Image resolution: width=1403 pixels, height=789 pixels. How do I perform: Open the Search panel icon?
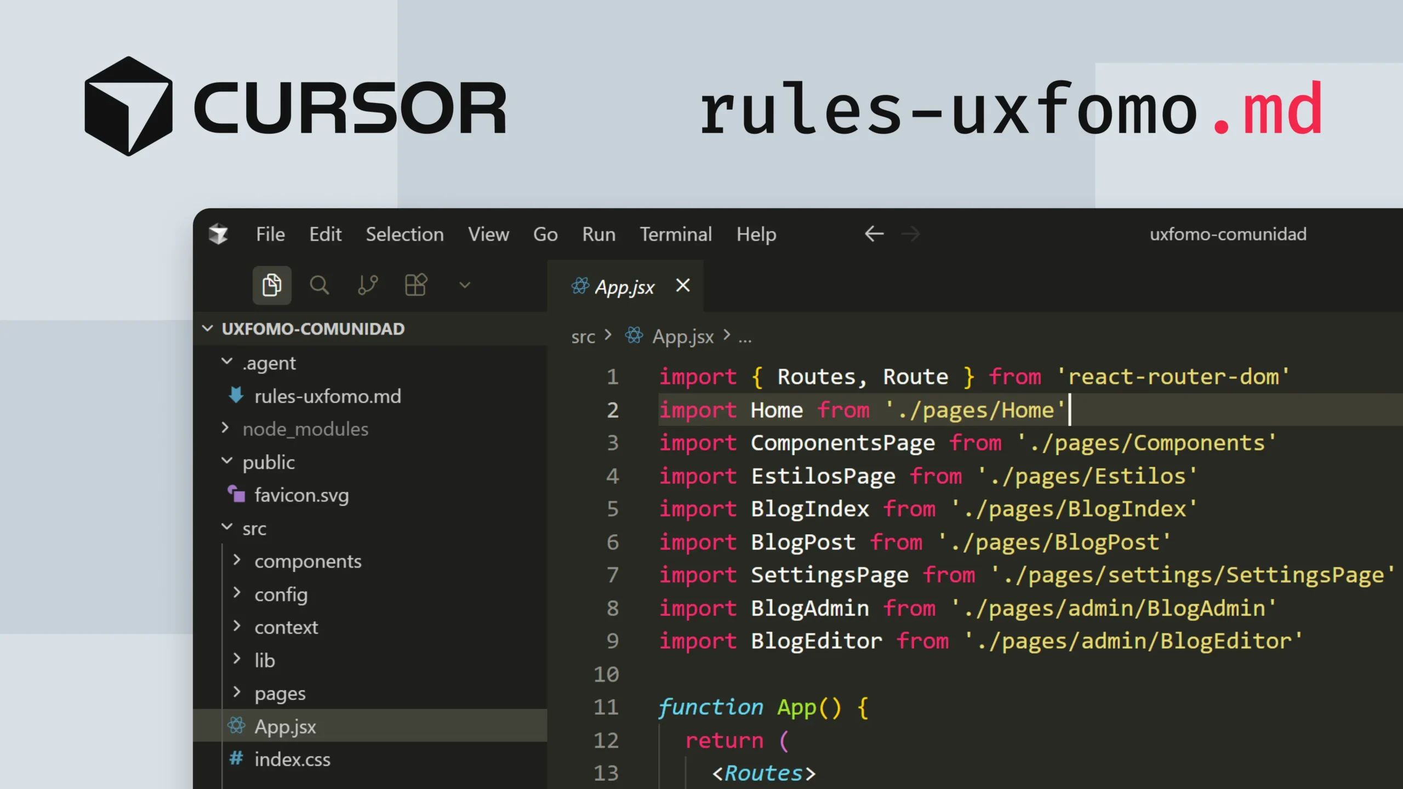pos(320,285)
